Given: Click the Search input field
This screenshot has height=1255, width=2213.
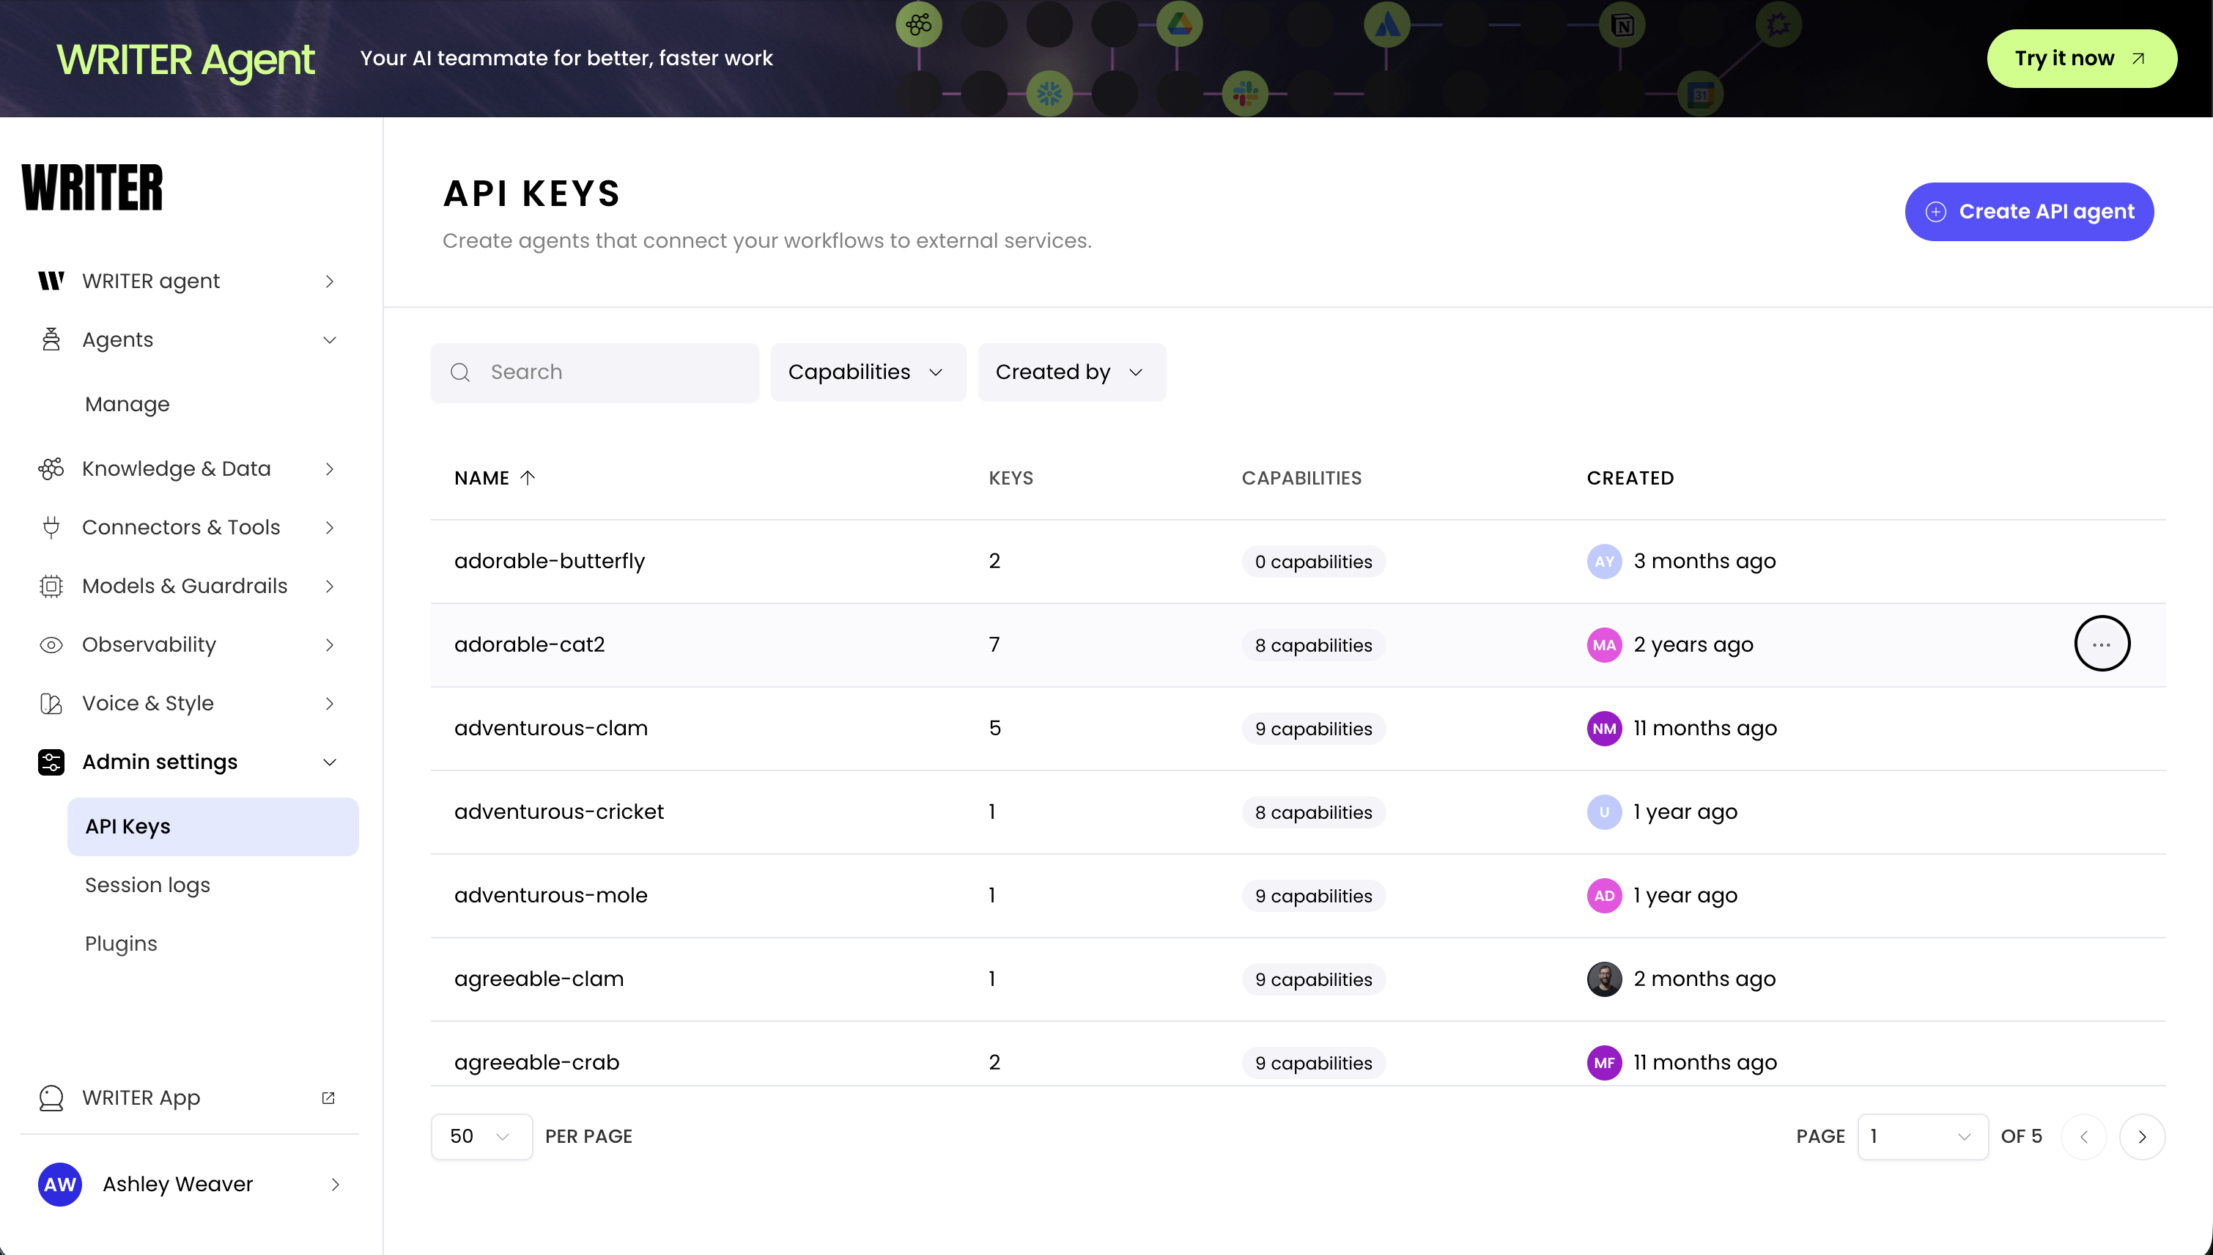Looking at the screenshot, I should pyautogui.click(x=612, y=372).
